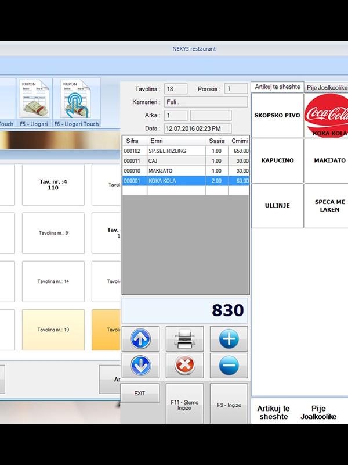Select KOKA KOLA row in order list

pyautogui.click(x=186, y=181)
